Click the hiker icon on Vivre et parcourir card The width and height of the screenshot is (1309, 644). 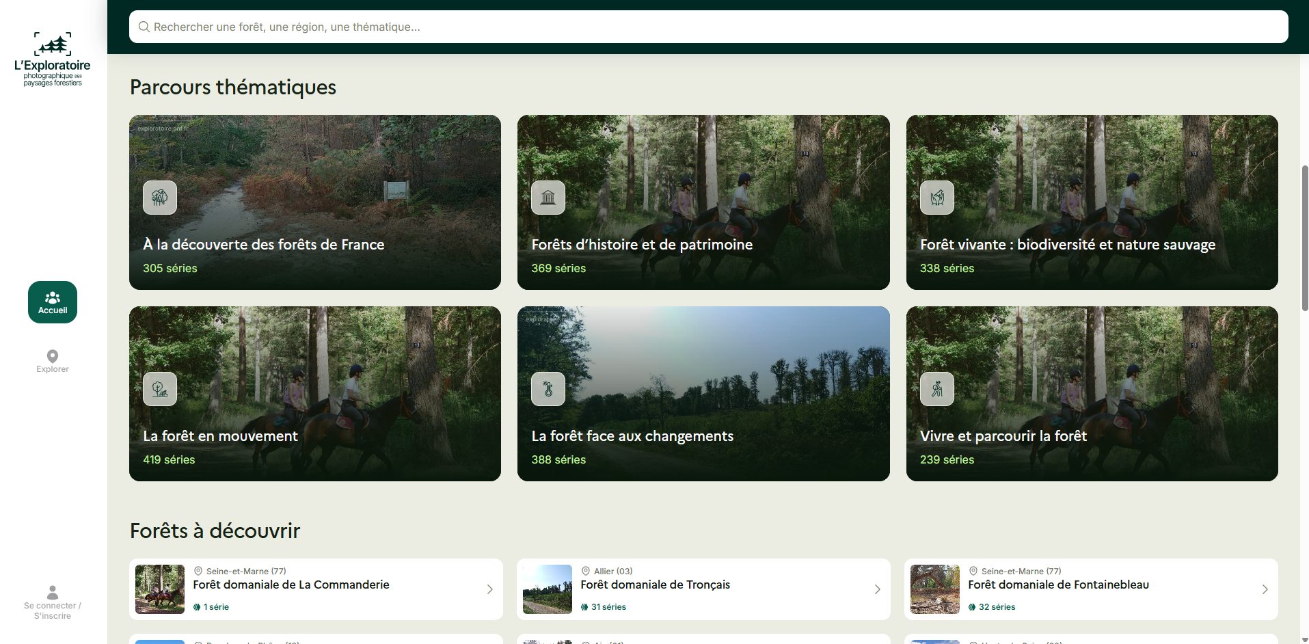tap(937, 389)
